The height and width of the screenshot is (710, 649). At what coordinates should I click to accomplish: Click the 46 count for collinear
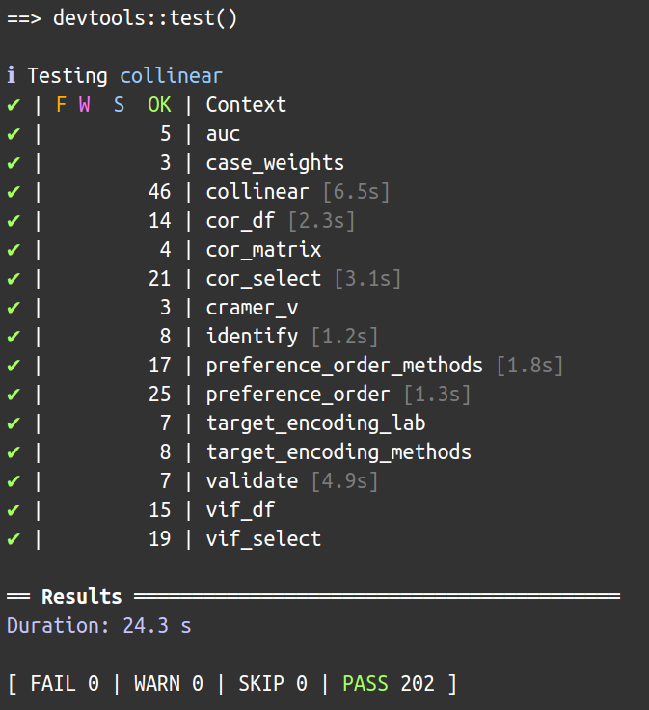click(x=159, y=192)
